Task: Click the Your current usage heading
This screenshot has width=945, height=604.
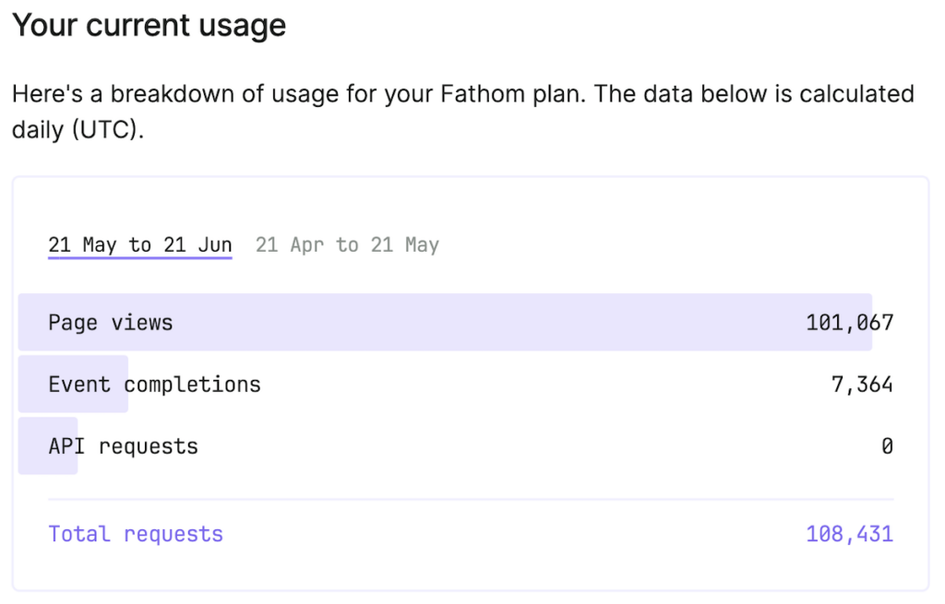Action: click(x=149, y=26)
